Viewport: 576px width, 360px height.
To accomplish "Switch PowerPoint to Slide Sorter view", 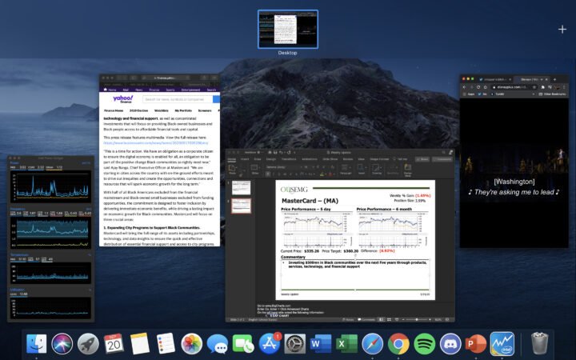I will [x=389, y=319].
